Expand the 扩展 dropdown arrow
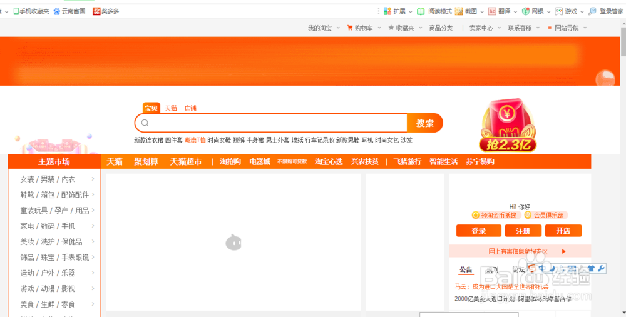Viewport: 626px width, 317px height. click(x=411, y=11)
